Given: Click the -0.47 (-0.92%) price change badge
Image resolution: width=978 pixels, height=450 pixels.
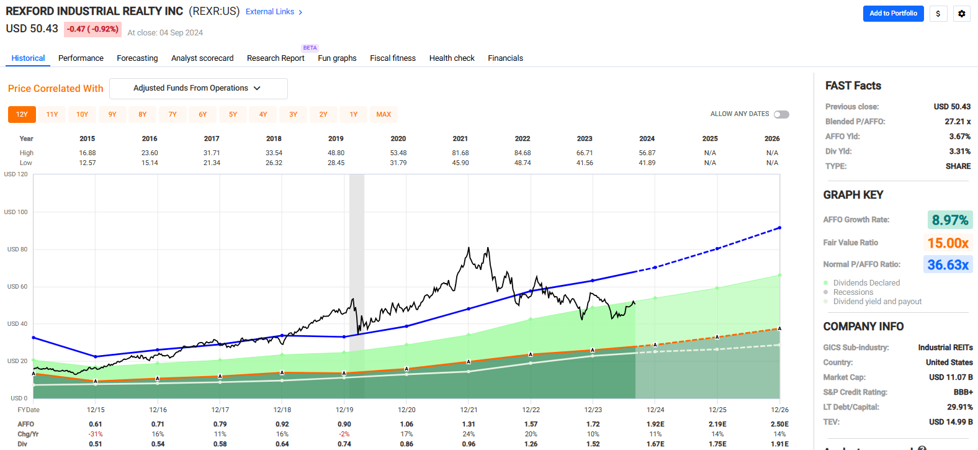Looking at the screenshot, I should coord(92,29).
